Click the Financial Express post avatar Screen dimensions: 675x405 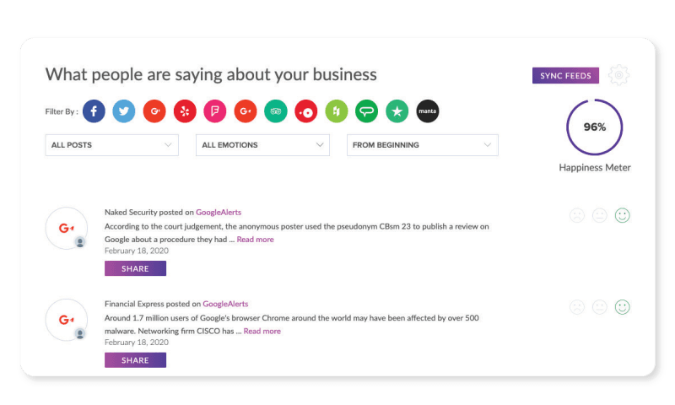66,320
